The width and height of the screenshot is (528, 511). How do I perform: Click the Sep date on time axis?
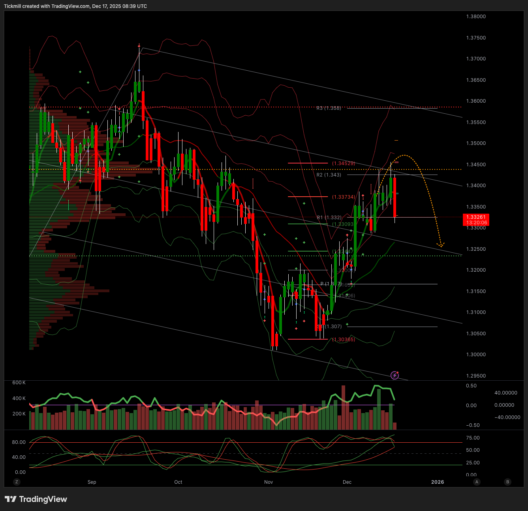tap(92, 482)
